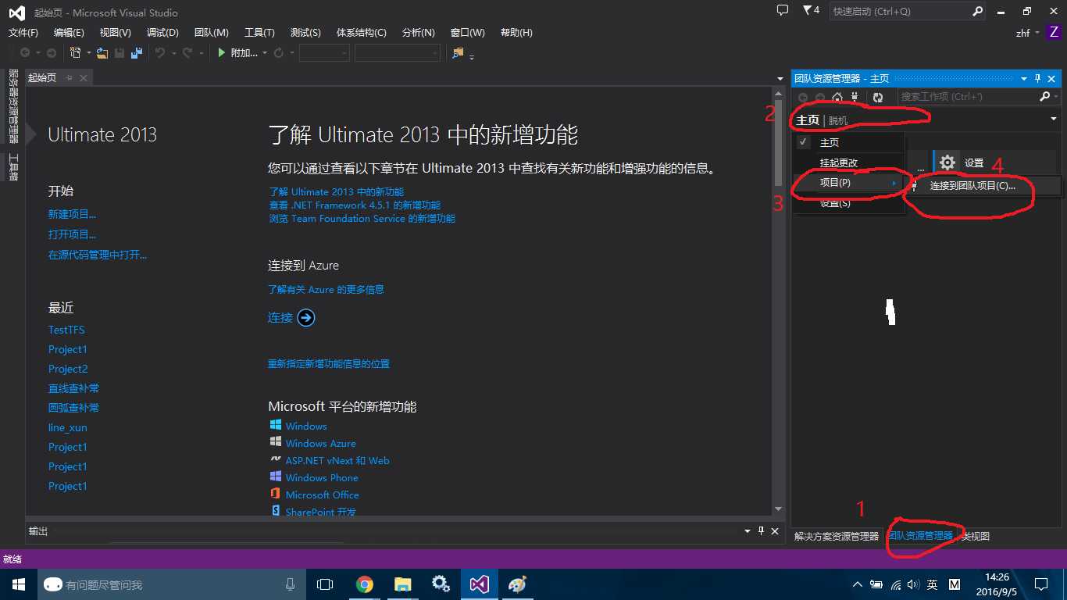Open the Action Center notification icon
The height and width of the screenshot is (600, 1067).
coord(1040,584)
